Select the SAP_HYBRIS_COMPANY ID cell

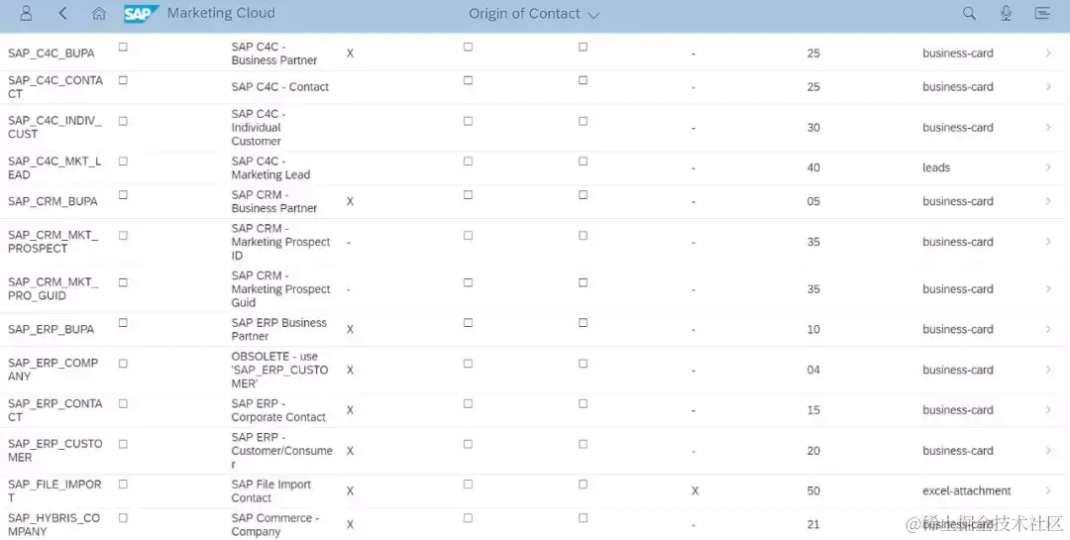pyautogui.click(x=53, y=524)
